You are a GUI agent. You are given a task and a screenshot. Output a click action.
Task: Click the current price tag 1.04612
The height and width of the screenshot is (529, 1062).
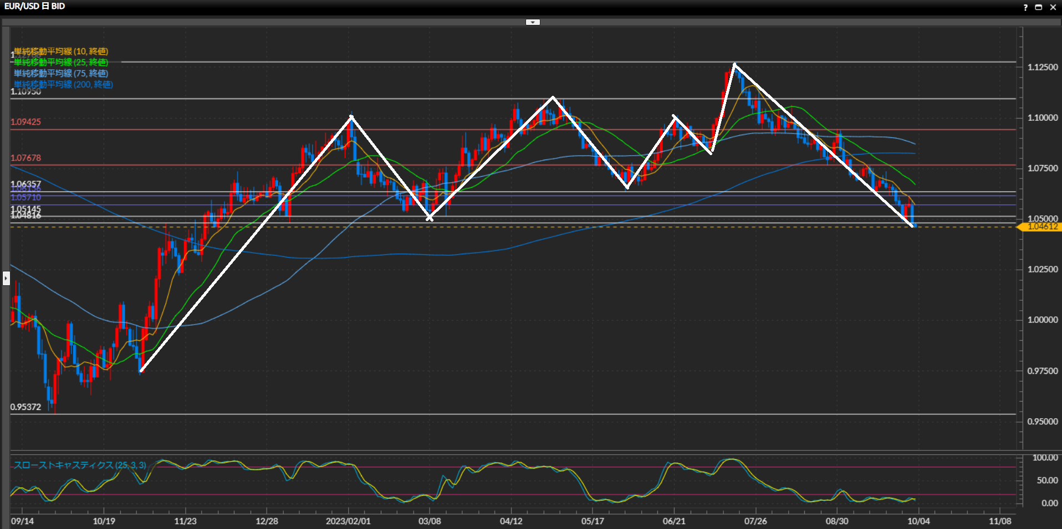[x=1041, y=227]
